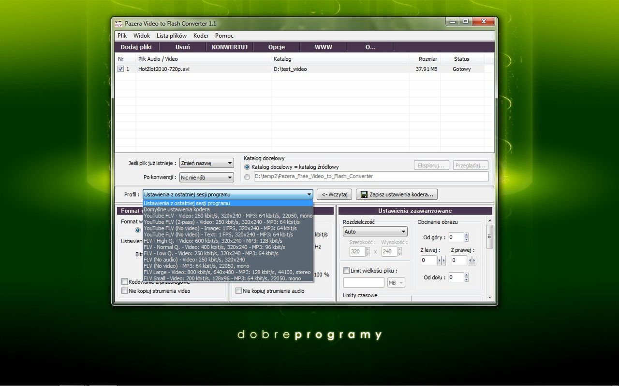This screenshot has height=386, width=619.
Task: Select YouTube FLV (2-pass) profile
Action: 228,222
